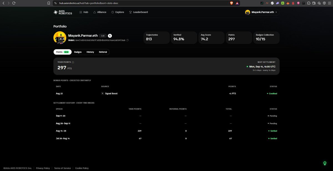Open the white round chart extension icon
Image resolution: width=333 pixels, height=171 pixels.
(x=273, y=3)
